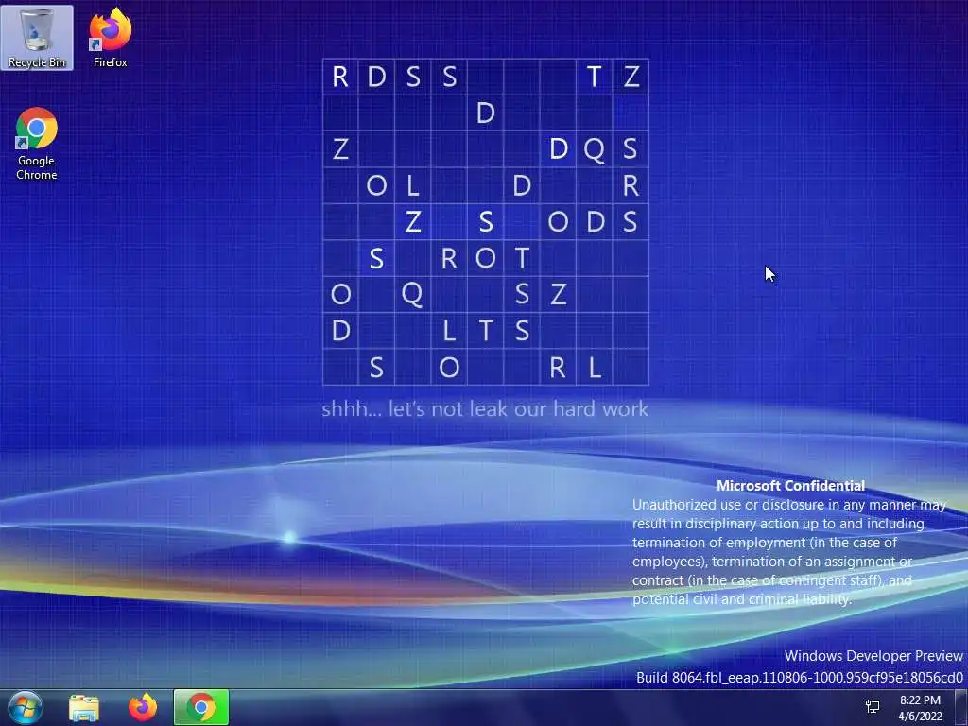The height and width of the screenshot is (726, 968).
Task: Click the Q cell in the seventh grid row
Action: click(412, 294)
